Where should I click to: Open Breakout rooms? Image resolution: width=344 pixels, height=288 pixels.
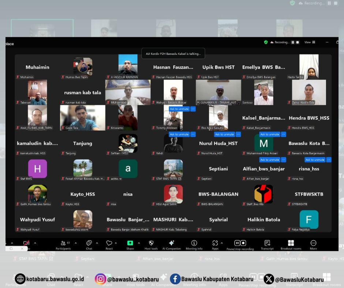(x=291, y=245)
